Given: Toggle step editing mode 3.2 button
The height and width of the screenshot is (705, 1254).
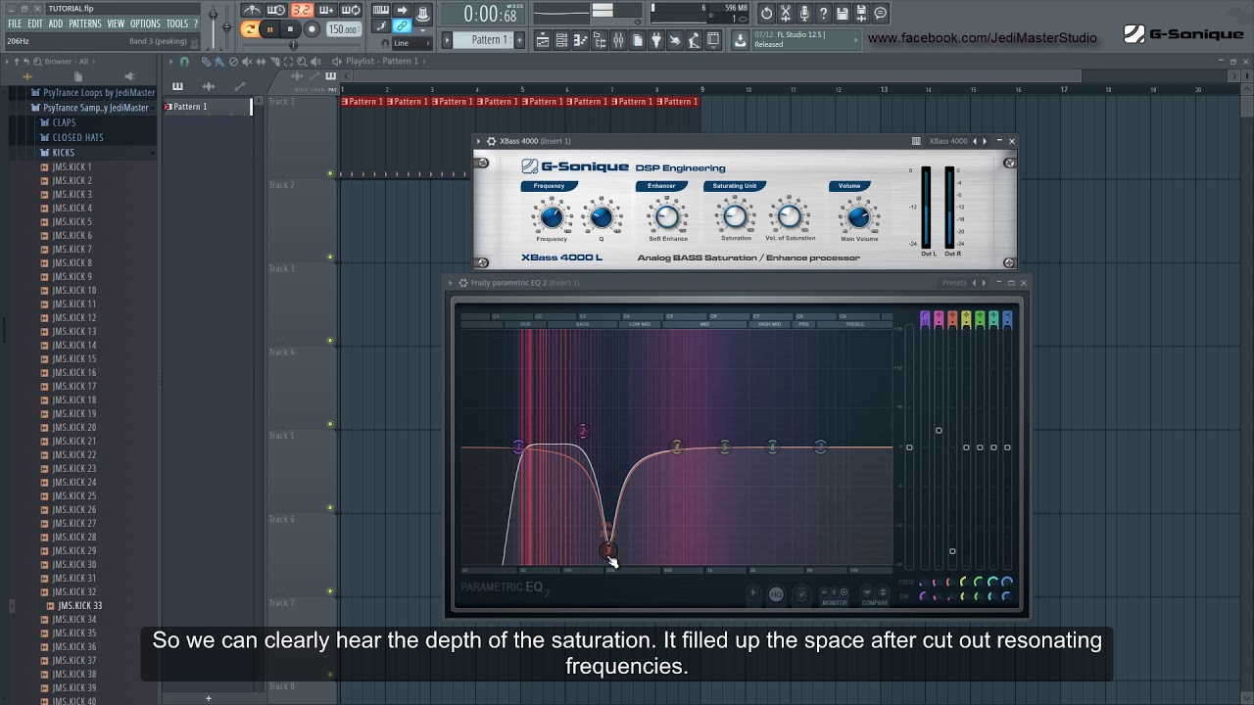Looking at the screenshot, I should (x=302, y=10).
